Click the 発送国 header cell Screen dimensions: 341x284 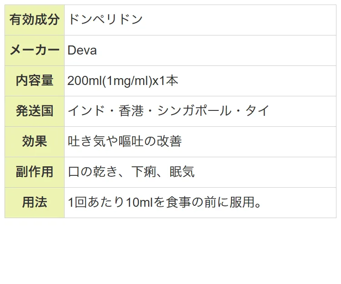click(35, 111)
